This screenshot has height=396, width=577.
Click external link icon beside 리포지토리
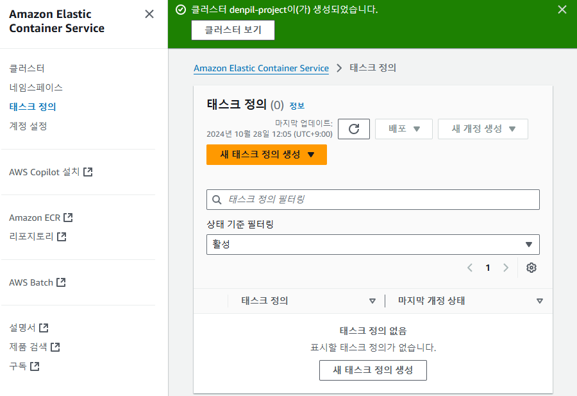click(x=62, y=236)
